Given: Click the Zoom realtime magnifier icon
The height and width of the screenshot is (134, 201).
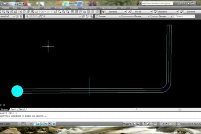Looking at the screenshot, I should click(60, 12).
